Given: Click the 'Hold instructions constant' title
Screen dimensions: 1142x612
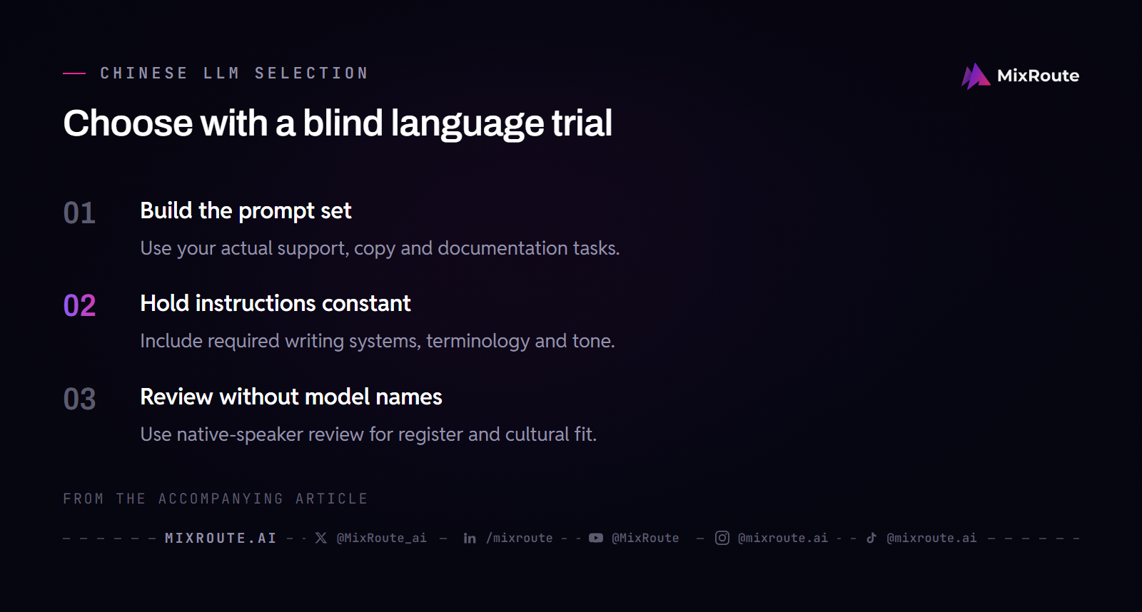Looking at the screenshot, I should click(276, 303).
